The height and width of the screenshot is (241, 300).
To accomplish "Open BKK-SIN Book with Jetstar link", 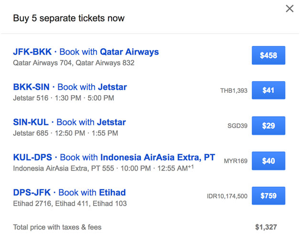I will (x=70, y=88).
